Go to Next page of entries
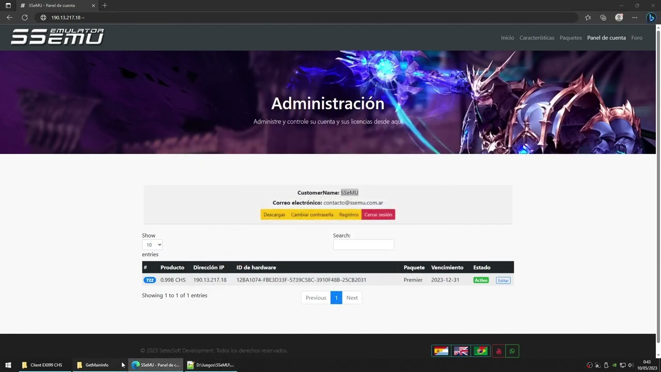This screenshot has height=372, width=661. click(352, 298)
